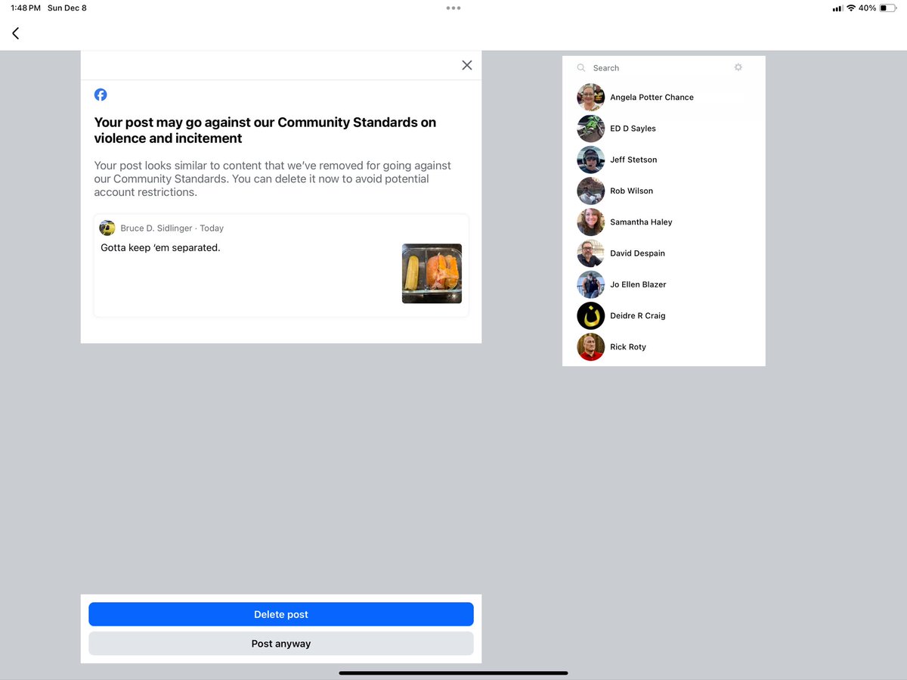Open Jo Ellen Blazer's avatar

pos(590,284)
